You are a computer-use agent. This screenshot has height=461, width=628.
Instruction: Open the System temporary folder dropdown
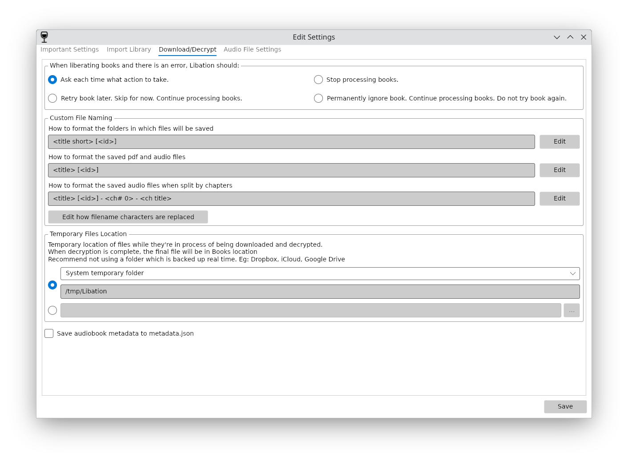(x=320, y=273)
